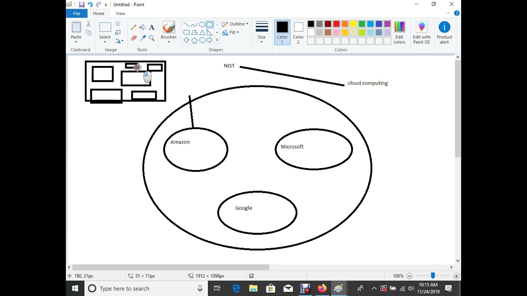Choose the Rectangle shape
Screen dimensions: 527x296
pyautogui.click(x=210, y=25)
